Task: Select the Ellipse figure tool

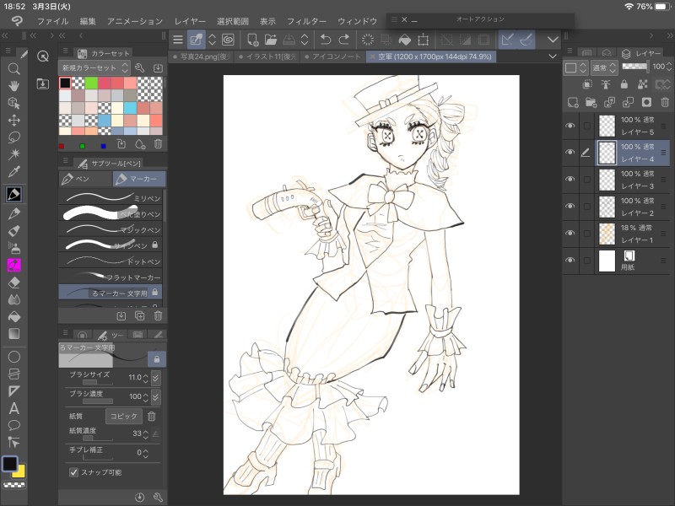Action: pyautogui.click(x=13, y=357)
